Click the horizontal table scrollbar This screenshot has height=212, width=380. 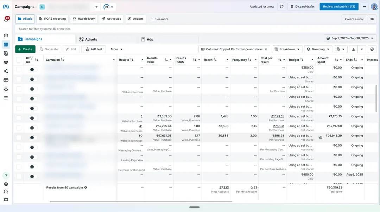coord(141,201)
